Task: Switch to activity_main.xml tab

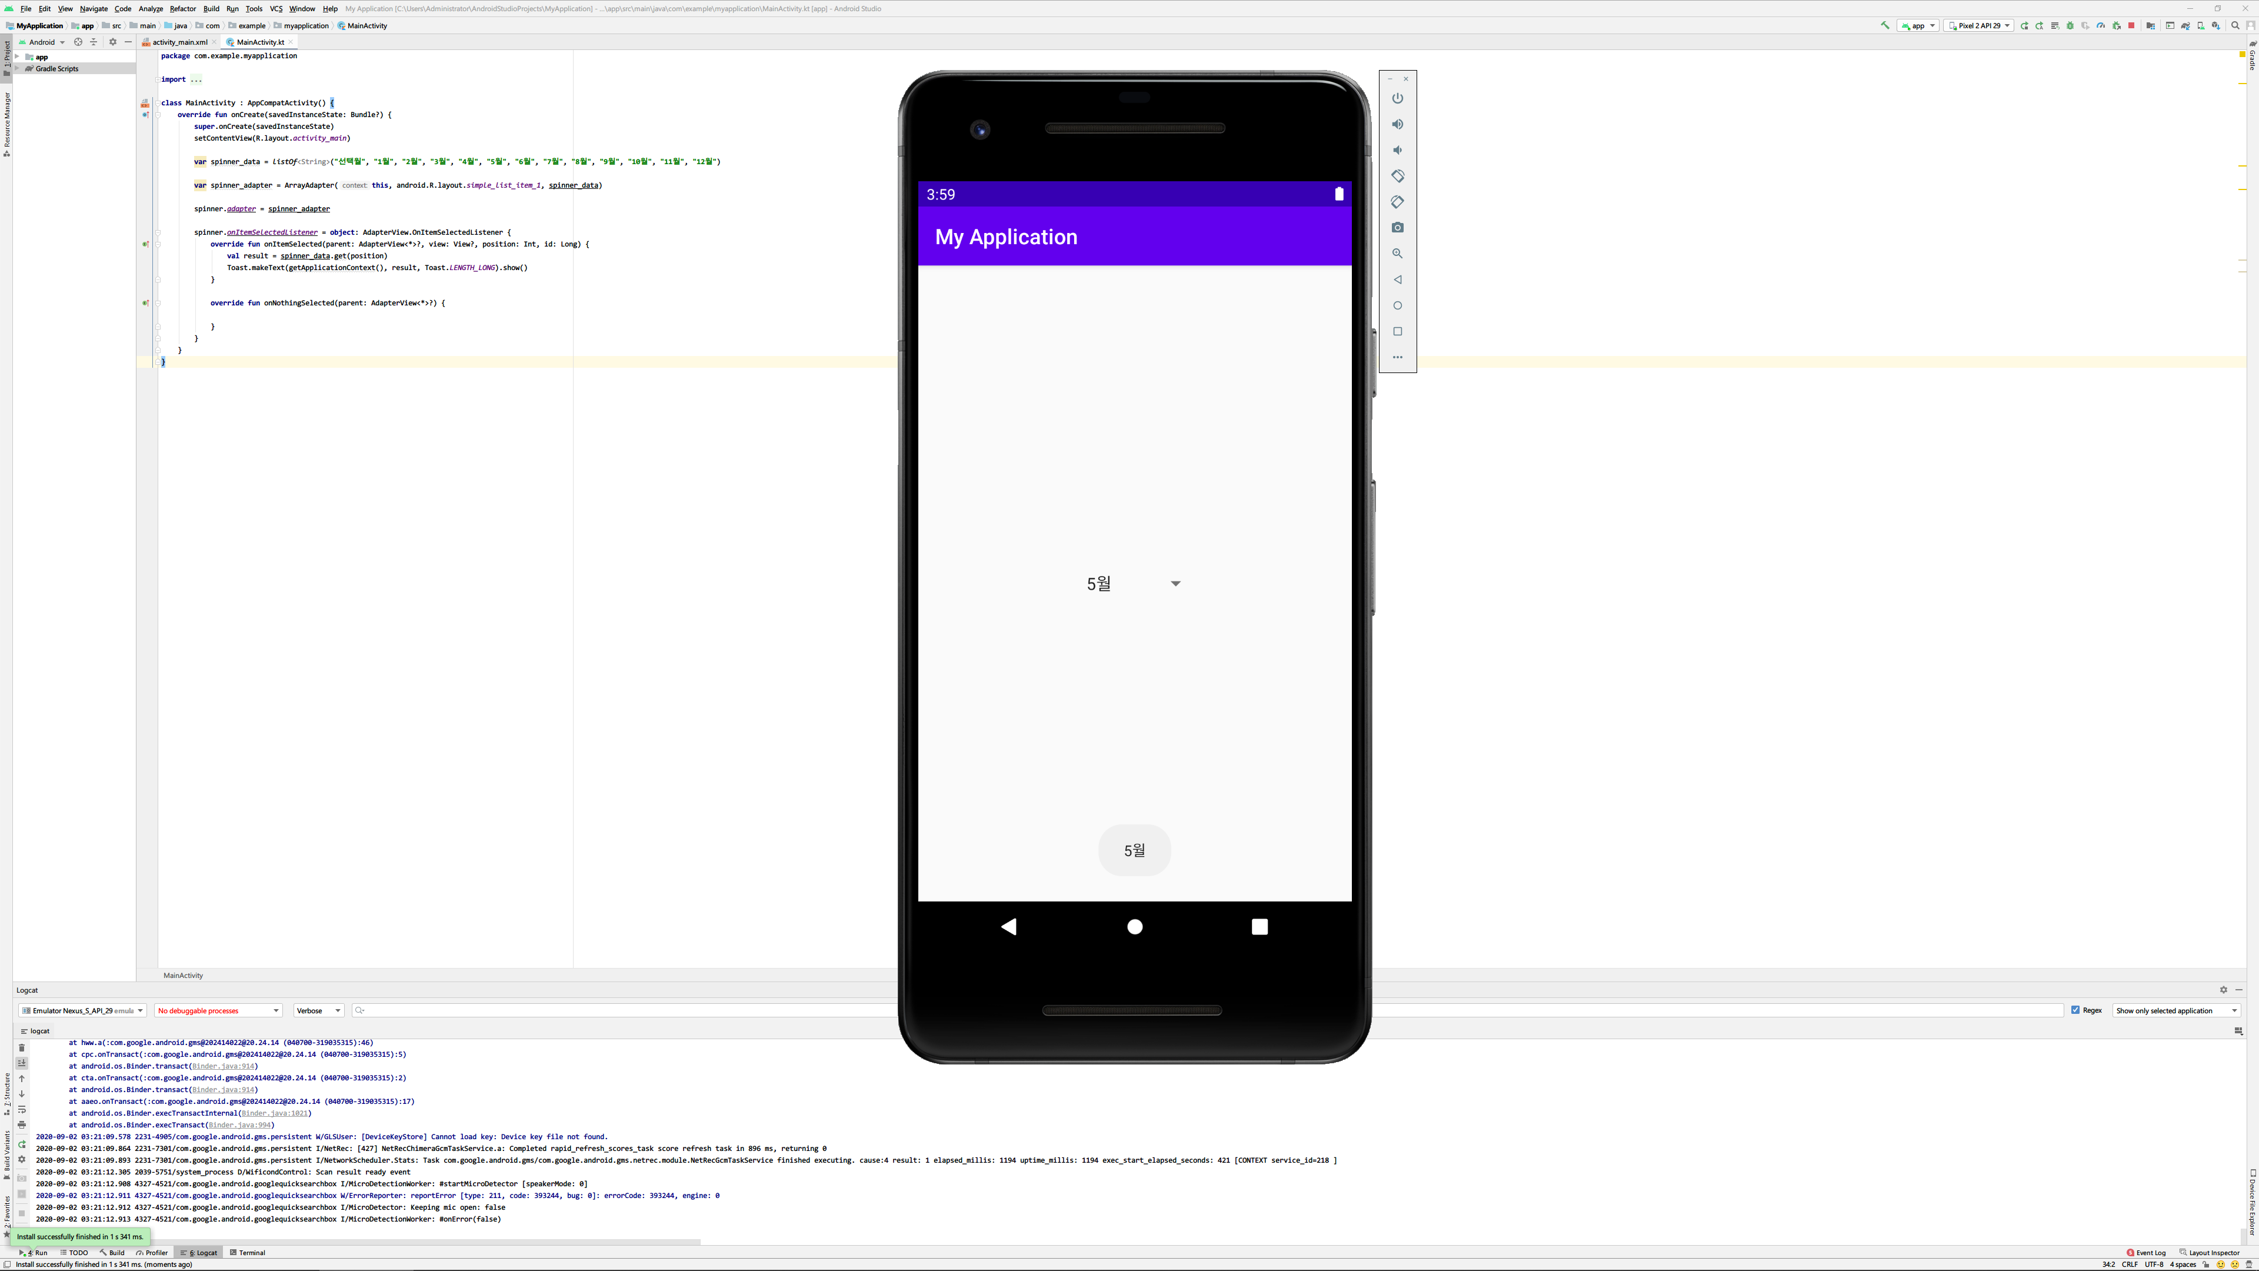Action: pos(179,42)
